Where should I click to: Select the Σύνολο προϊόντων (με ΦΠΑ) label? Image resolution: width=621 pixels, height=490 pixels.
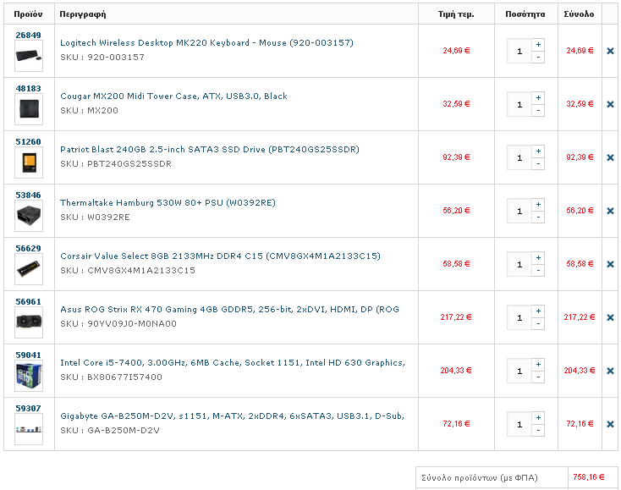pos(480,477)
